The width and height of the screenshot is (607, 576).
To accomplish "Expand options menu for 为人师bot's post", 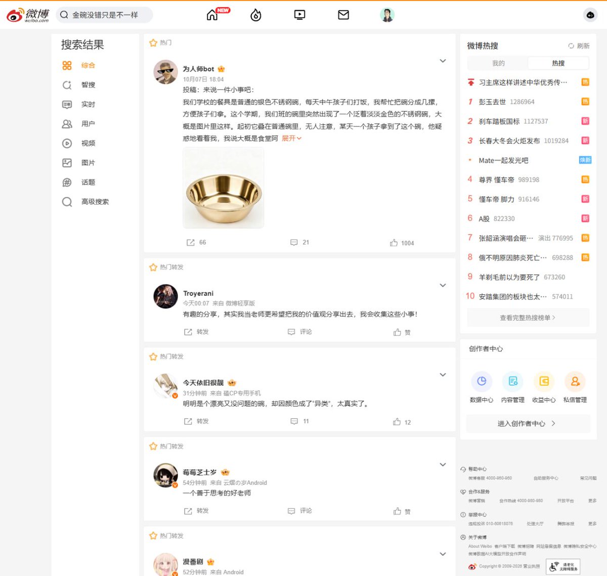I will point(443,61).
